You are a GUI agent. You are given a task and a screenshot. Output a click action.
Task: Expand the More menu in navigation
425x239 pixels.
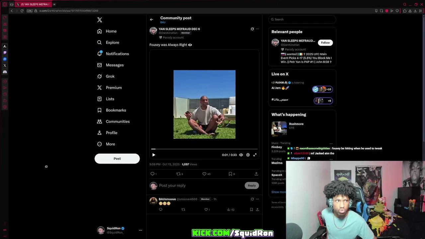pyautogui.click(x=106, y=144)
